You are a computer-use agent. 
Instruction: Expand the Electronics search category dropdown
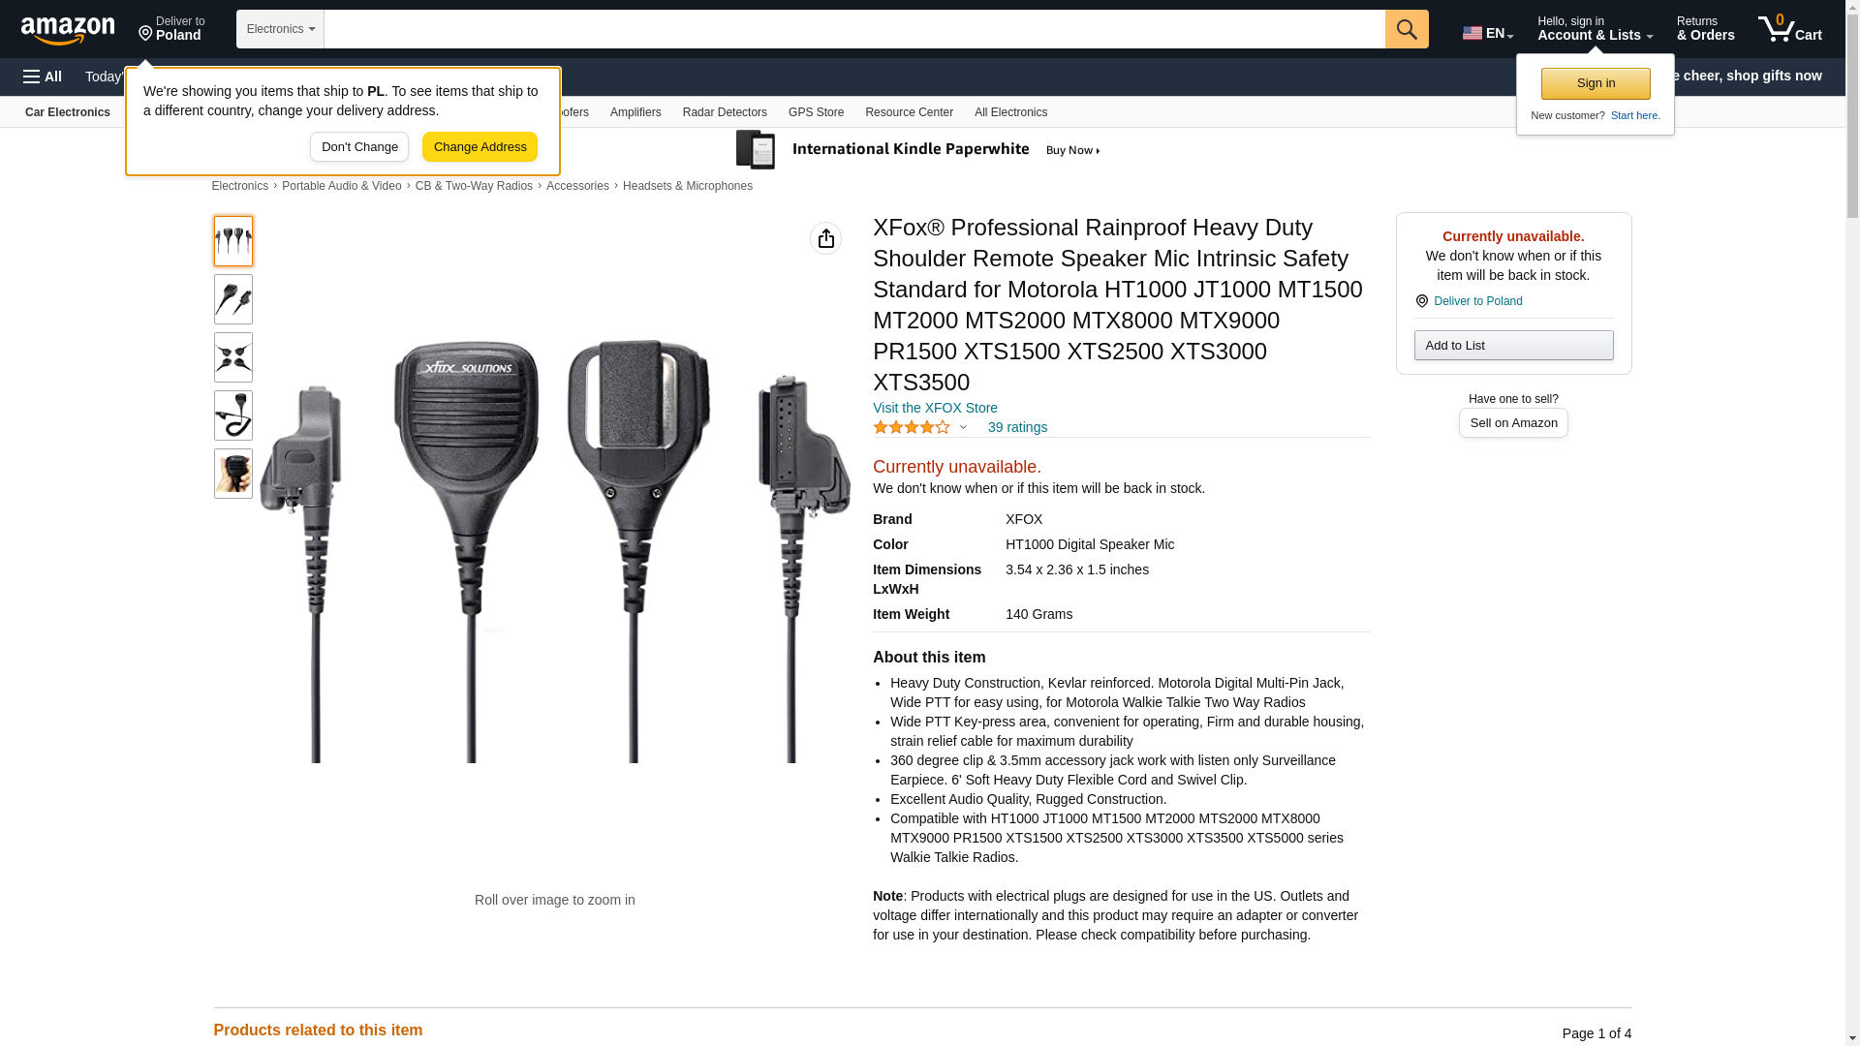pos(280,29)
